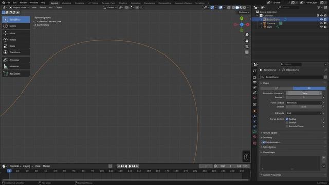Open the Object properties orange tab
This screenshot has height=185, width=329.
tap(255, 111)
